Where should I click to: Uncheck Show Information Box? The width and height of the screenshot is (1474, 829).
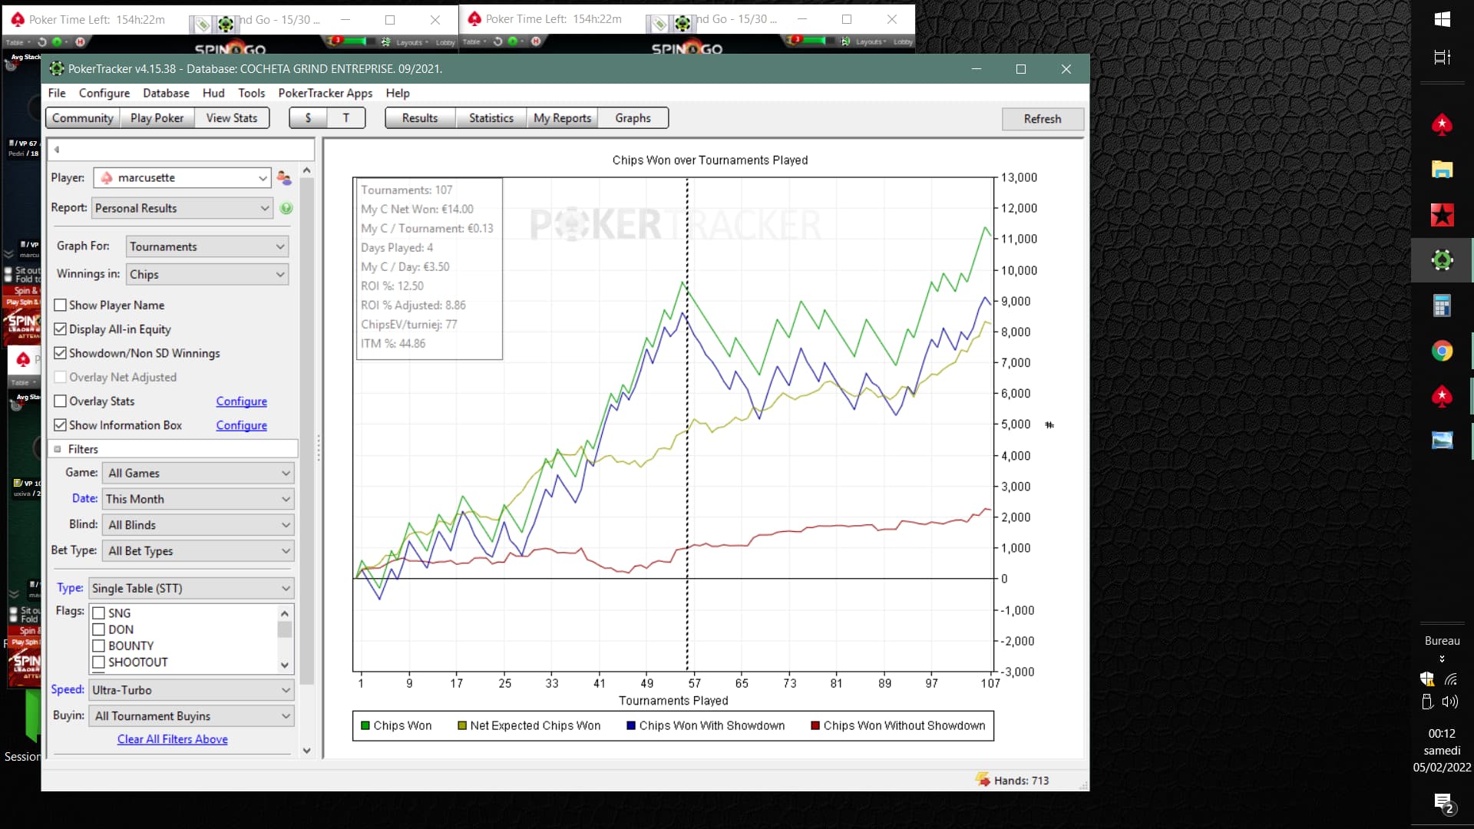pos(60,425)
